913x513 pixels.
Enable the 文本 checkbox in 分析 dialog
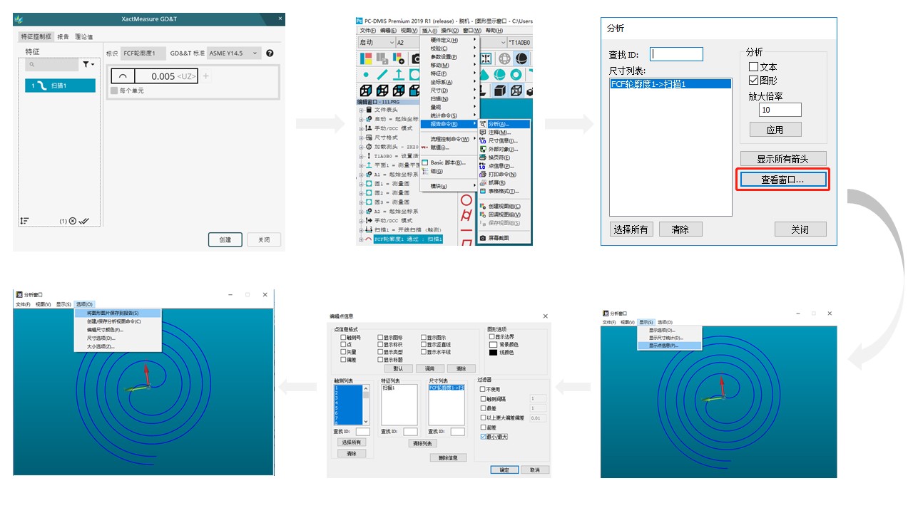click(x=753, y=67)
